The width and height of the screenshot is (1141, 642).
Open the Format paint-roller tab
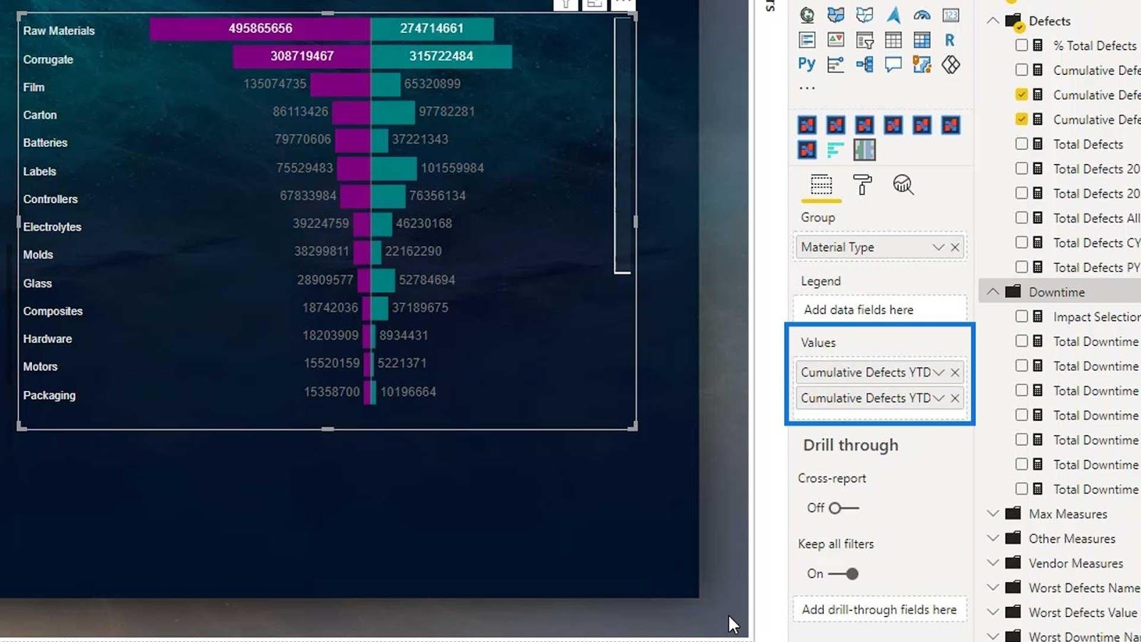pyautogui.click(x=862, y=185)
